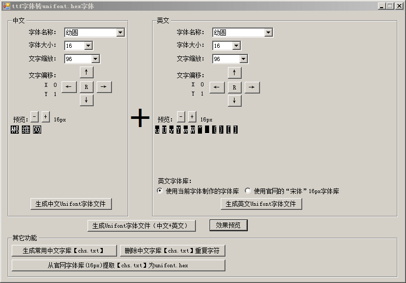Click down arrow in Chinese text offset
Screen dimensions: 406x283
[86, 100]
